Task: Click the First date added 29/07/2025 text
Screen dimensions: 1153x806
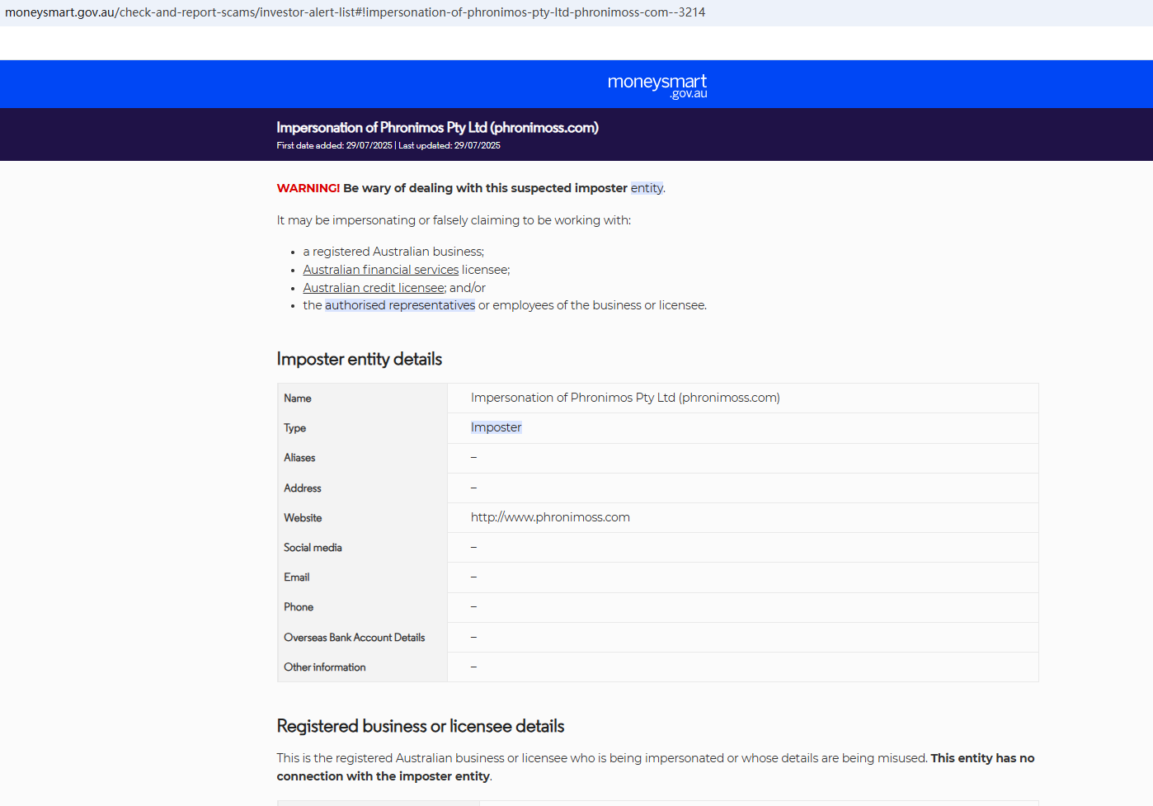Action: 335,146
